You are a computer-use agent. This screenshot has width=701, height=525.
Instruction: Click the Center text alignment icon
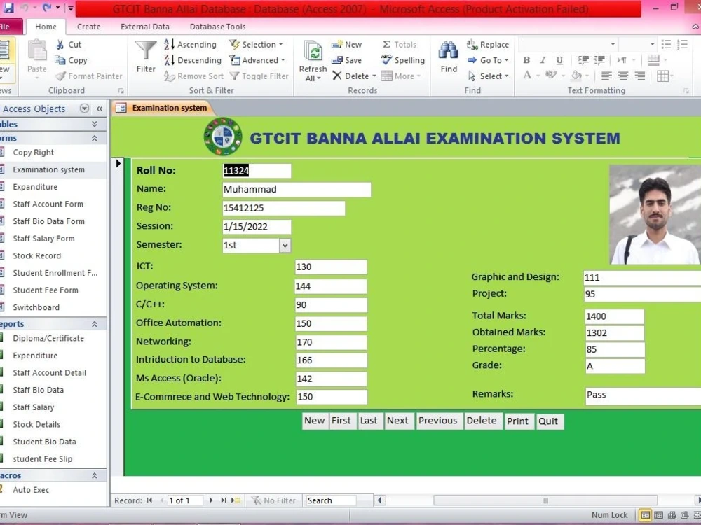[622, 76]
